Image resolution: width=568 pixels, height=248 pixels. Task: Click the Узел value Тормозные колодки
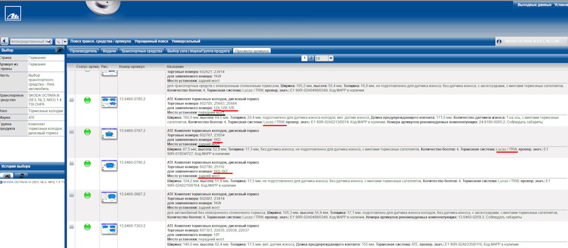pos(46,111)
